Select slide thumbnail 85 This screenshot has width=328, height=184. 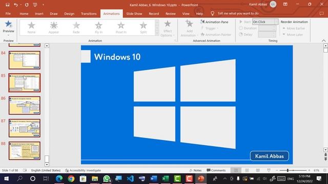[x=25, y=83]
